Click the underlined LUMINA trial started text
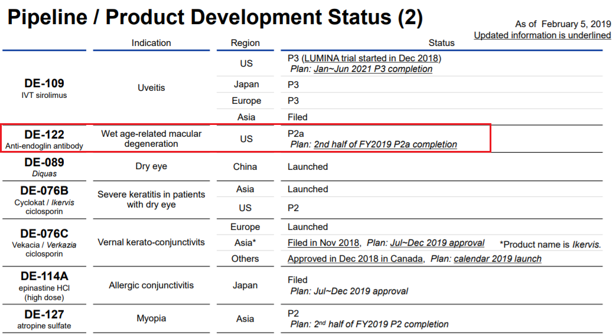This screenshot has width=616, height=336. coord(371,58)
